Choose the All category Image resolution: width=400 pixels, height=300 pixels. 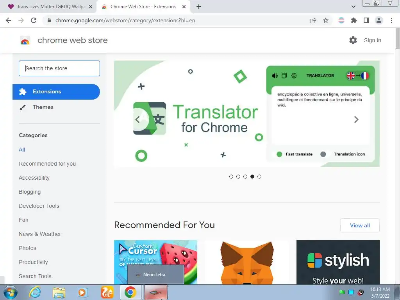[x=22, y=150]
